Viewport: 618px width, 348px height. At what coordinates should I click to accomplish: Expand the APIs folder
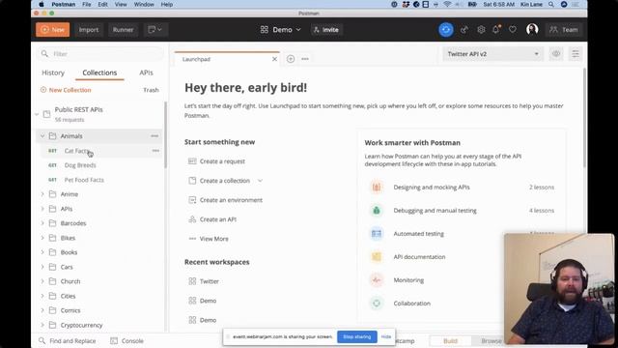(42, 209)
